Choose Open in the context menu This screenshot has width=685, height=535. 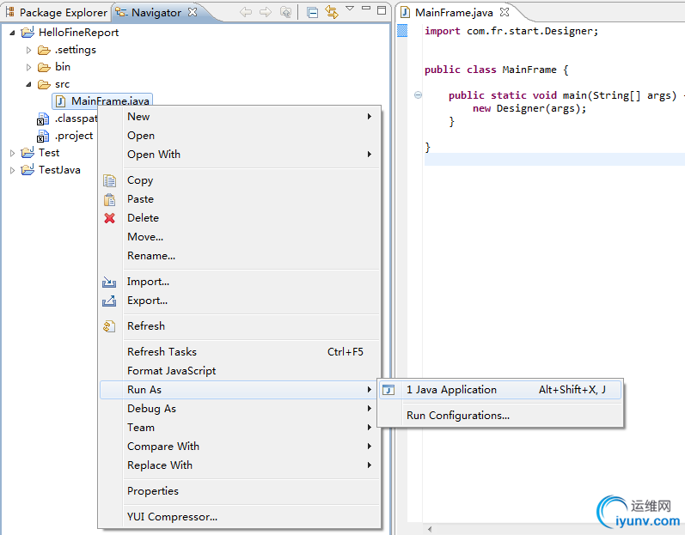tap(241, 136)
